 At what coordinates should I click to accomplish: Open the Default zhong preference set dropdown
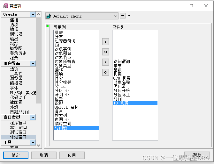pyautogui.click(x=82, y=16)
